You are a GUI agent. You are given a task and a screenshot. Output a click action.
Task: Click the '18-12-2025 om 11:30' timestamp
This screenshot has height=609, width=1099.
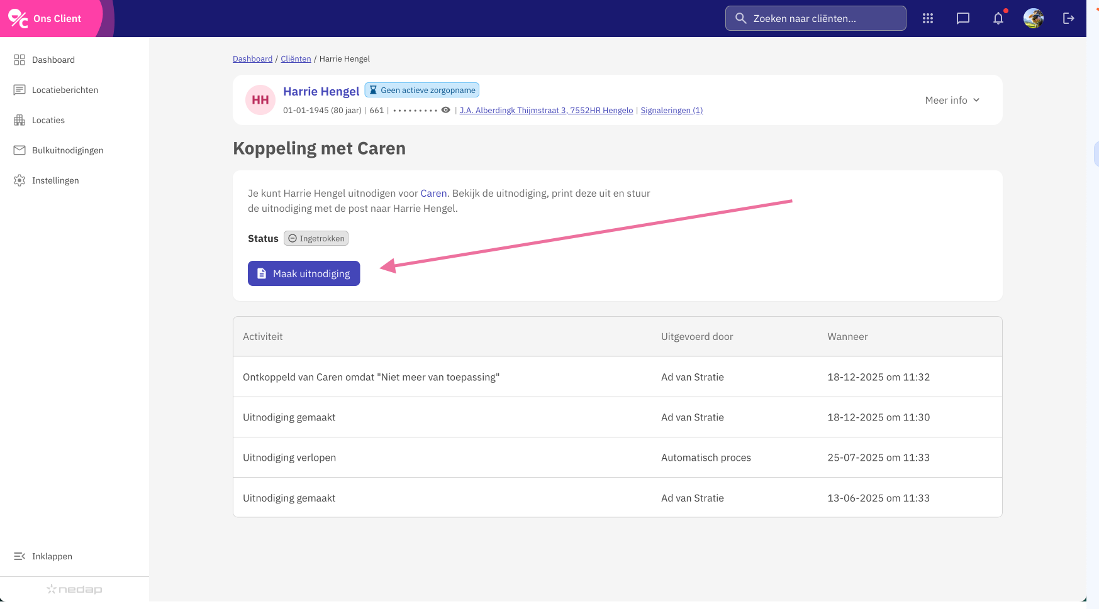[878, 417]
